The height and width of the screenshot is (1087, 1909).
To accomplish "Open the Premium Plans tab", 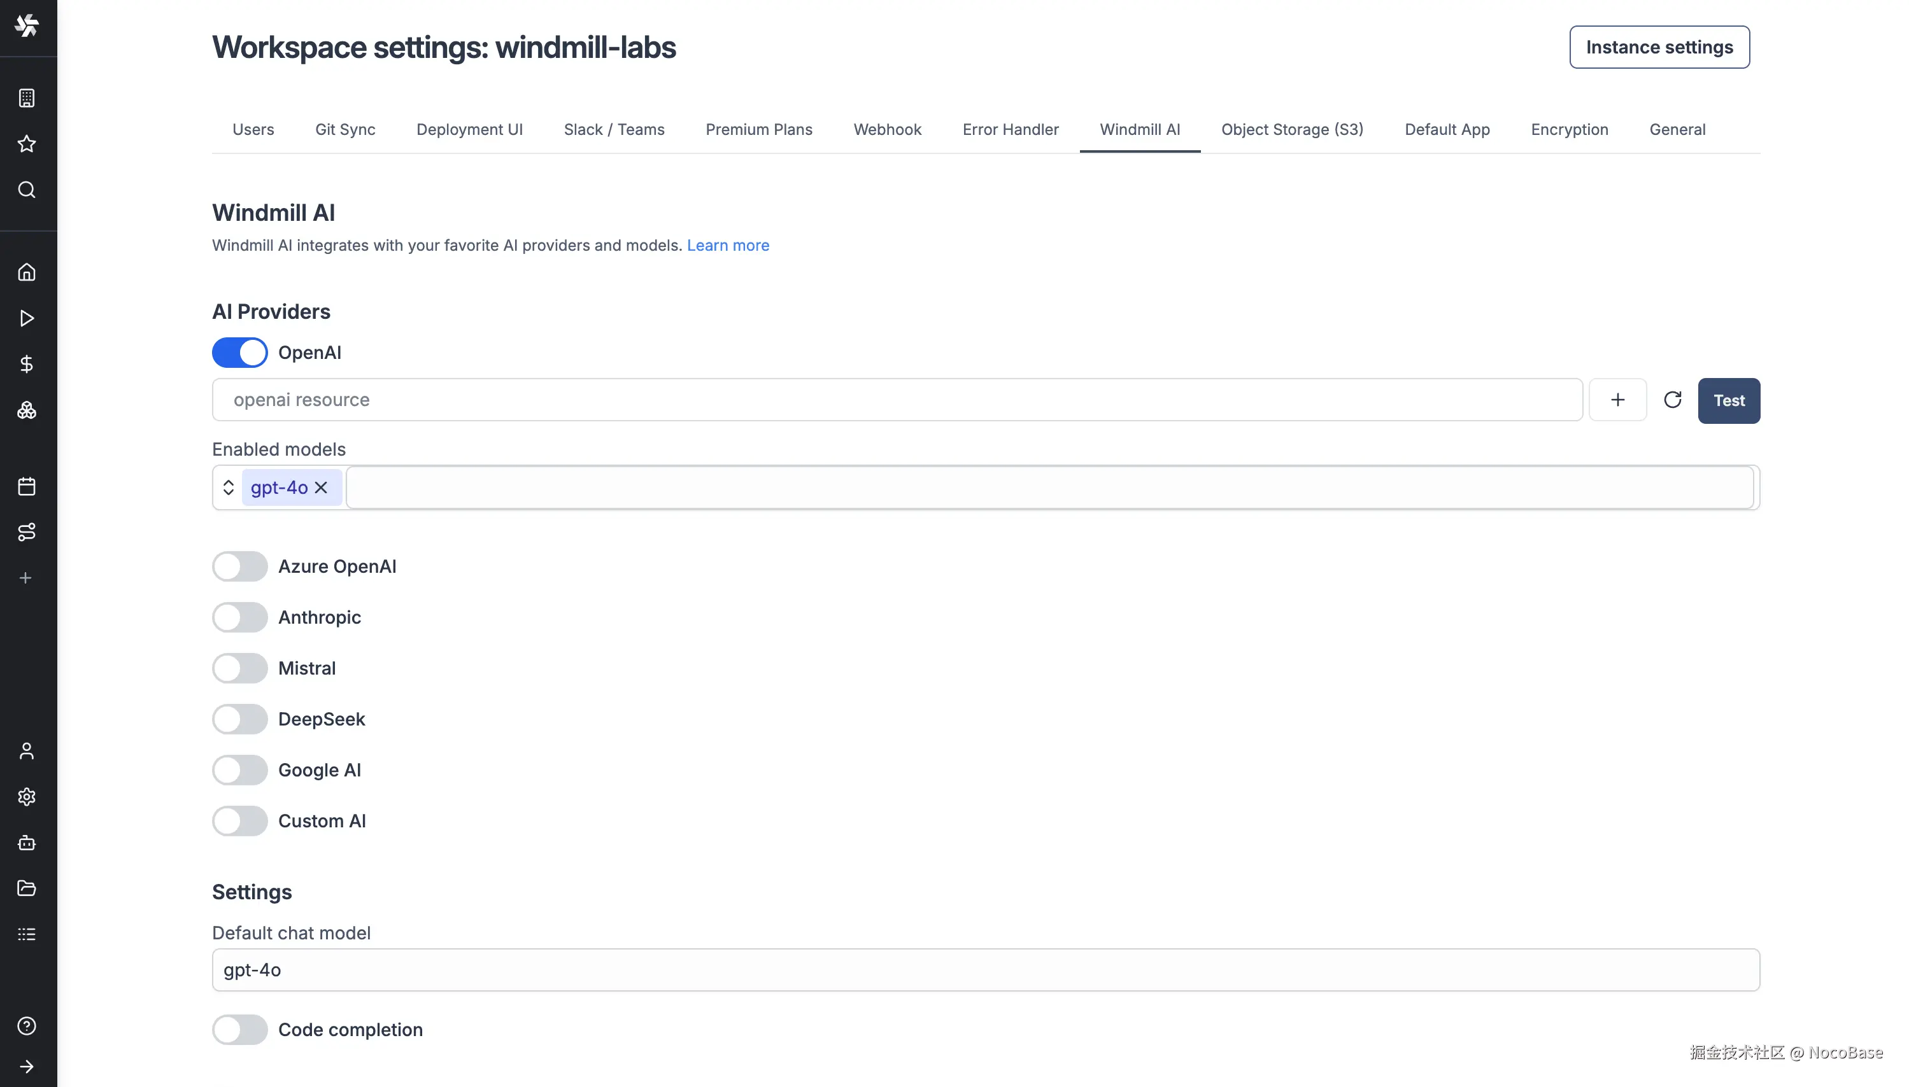I will click(x=759, y=130).
